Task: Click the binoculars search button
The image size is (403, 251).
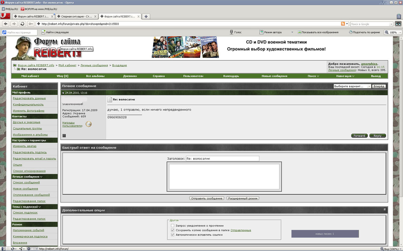Action: pos(398,24)
